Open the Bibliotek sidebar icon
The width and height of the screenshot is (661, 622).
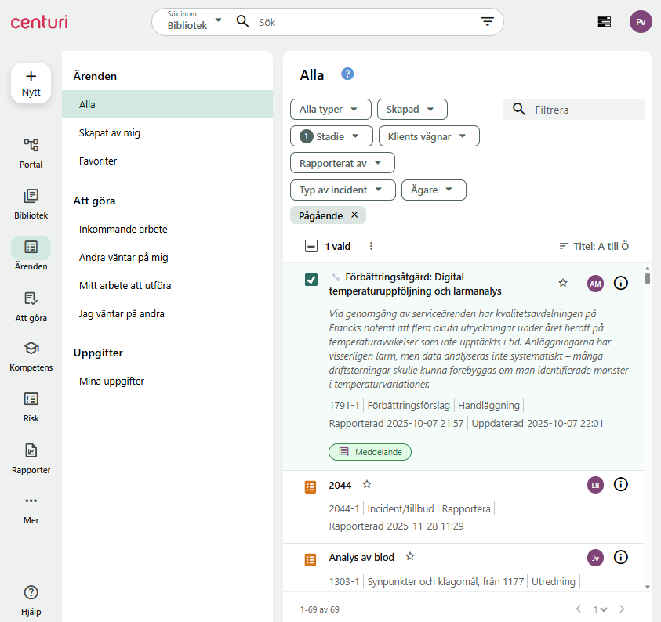click(x=31, y=197)
